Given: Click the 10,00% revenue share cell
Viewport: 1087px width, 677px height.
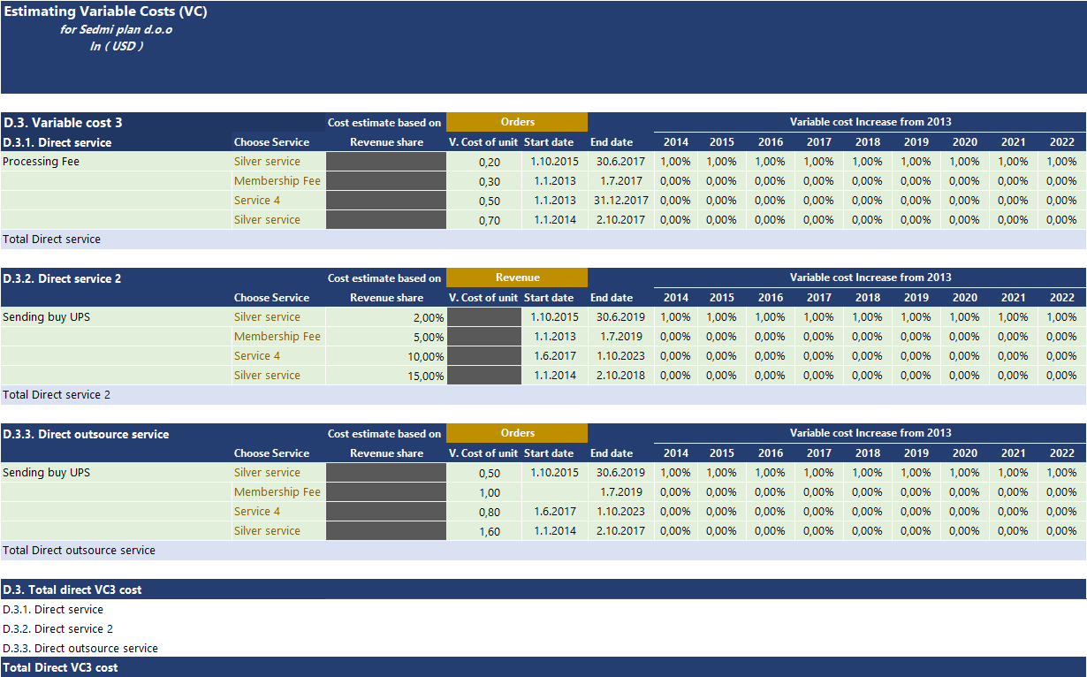Looking at the screenshot, I should tap(386, 356).
